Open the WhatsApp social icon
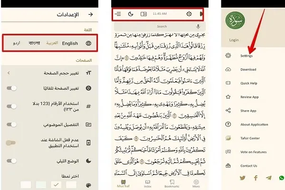Screen dimensions: 285x190 282,178
